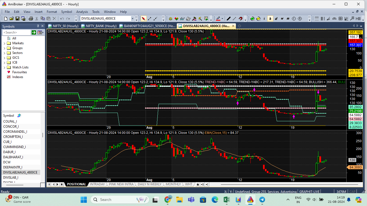Click the green arrow Go button beside Search
This screenshot has height=206, width=367.
point(34,32)
